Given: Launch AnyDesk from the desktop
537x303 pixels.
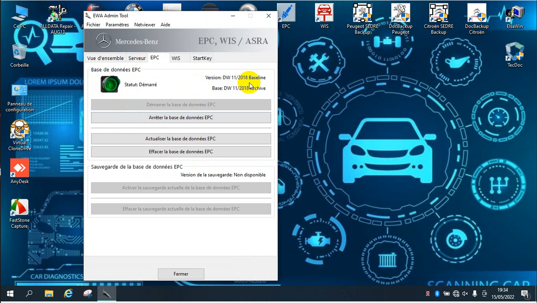Looking at the screenshot, I should (19, 172).
